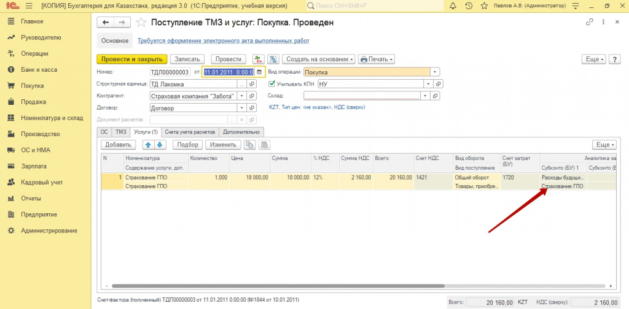This screenshot has height=309, width=629.
Task: Switch to the ТМЗ tab
Action: 121,132
